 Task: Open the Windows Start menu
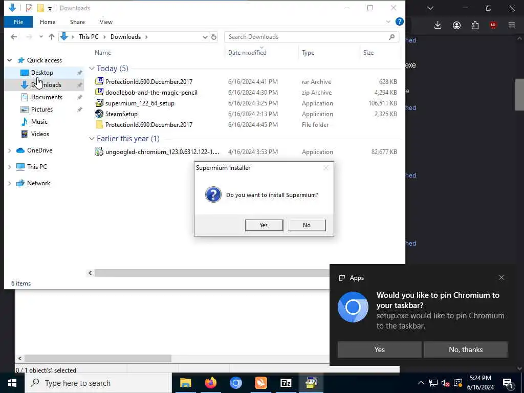pos(12,383)
